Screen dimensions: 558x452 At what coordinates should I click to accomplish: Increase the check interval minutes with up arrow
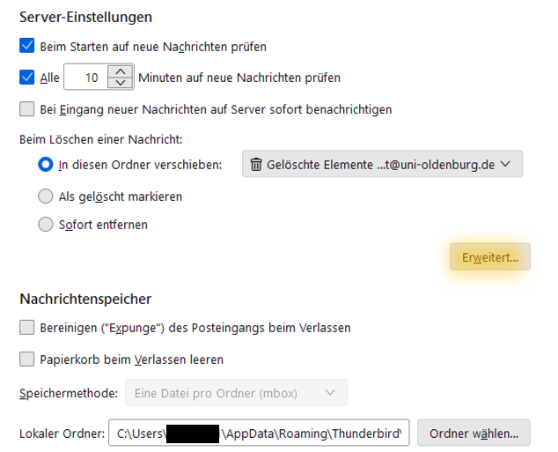pos(120,71)
